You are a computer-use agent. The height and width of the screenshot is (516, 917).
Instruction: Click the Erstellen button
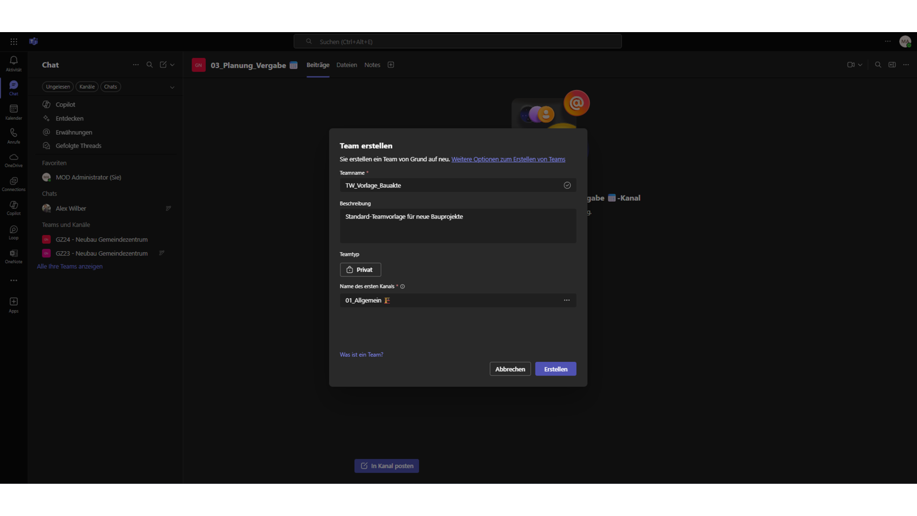click(x=555, y=369)
